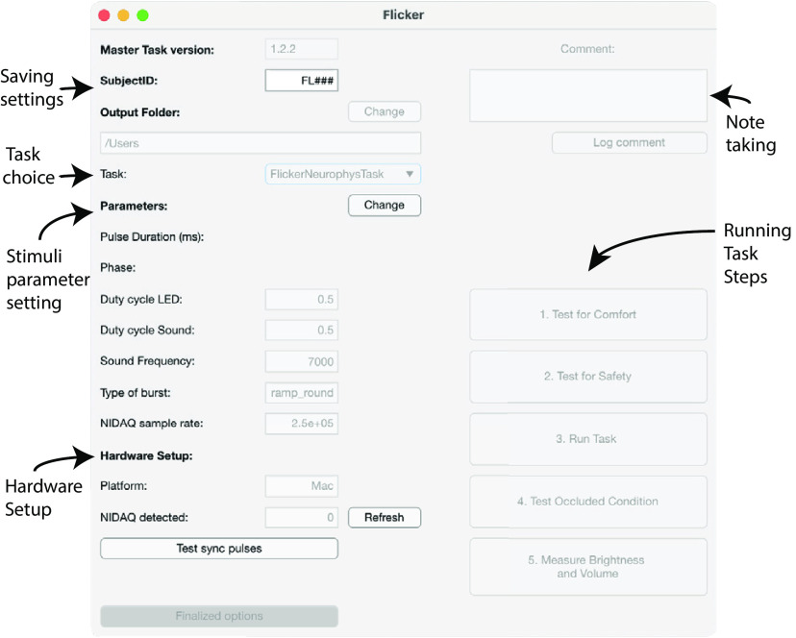Screen dimensions: 796x638
Task: Click the Finalized options button
Action: coord(219,616)
